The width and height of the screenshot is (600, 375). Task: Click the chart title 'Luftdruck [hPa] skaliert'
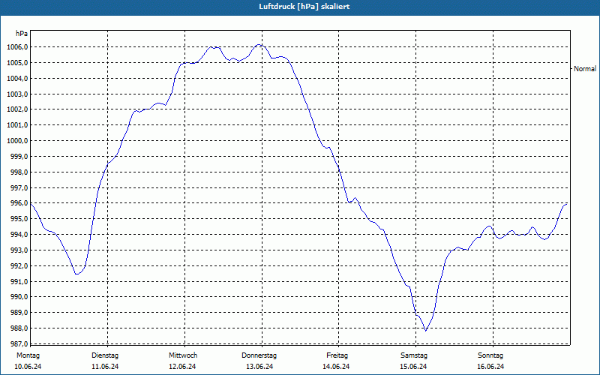click(304, 7)
